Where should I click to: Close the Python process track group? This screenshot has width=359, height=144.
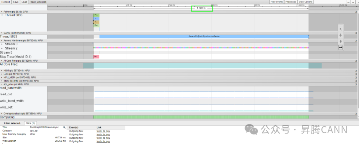tap(356, 12)
